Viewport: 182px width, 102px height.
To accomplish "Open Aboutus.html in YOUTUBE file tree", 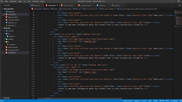I will (13, 47).
